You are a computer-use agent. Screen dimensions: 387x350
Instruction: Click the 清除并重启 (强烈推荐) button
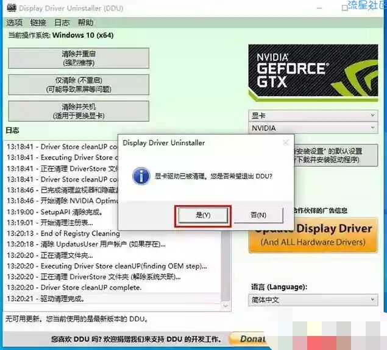[x=79, y=58]
